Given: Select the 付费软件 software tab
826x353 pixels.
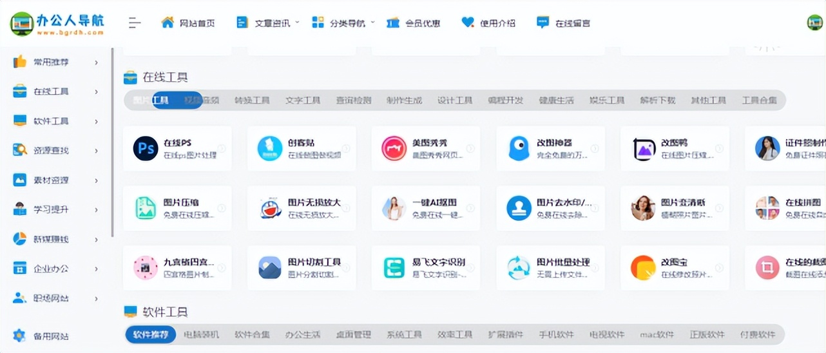Looking at the screenshot, I should pos(758,335).
